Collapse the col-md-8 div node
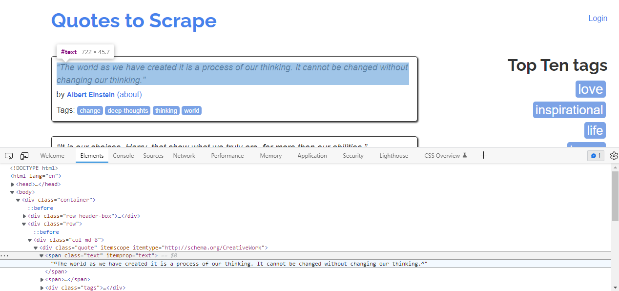This screenshot has height=291, width=619. (30, 240)
